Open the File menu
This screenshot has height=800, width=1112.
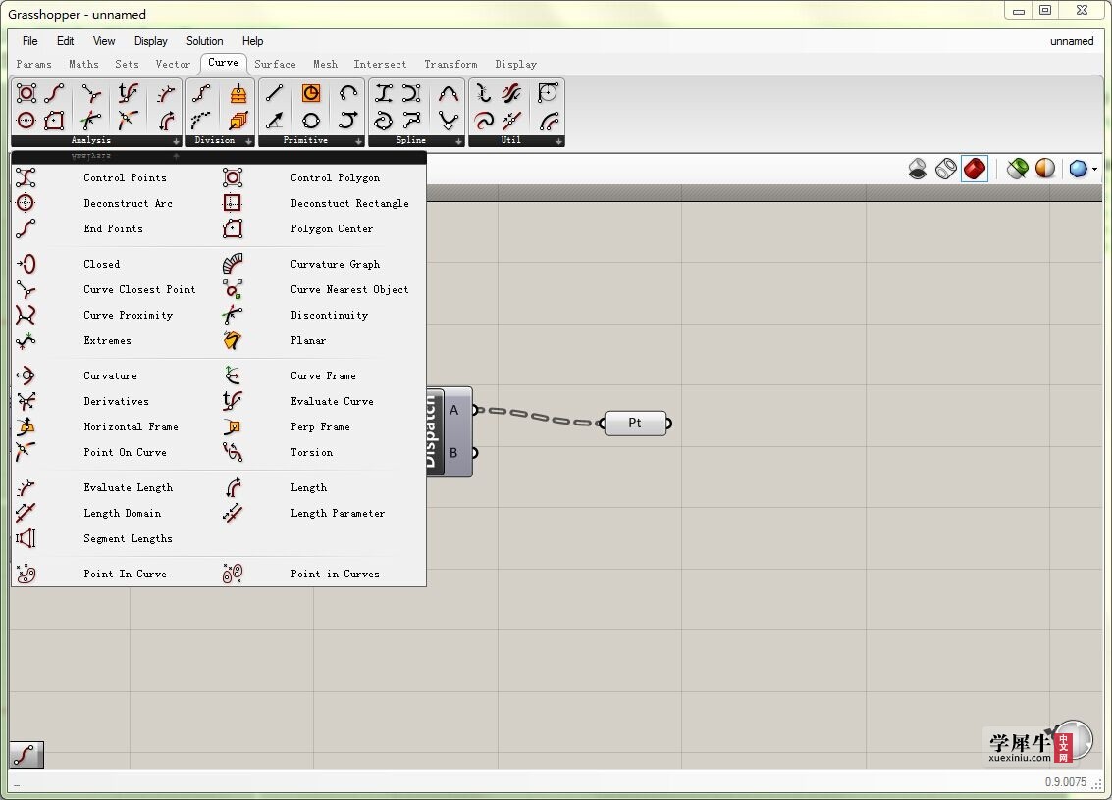coord(29,41)
